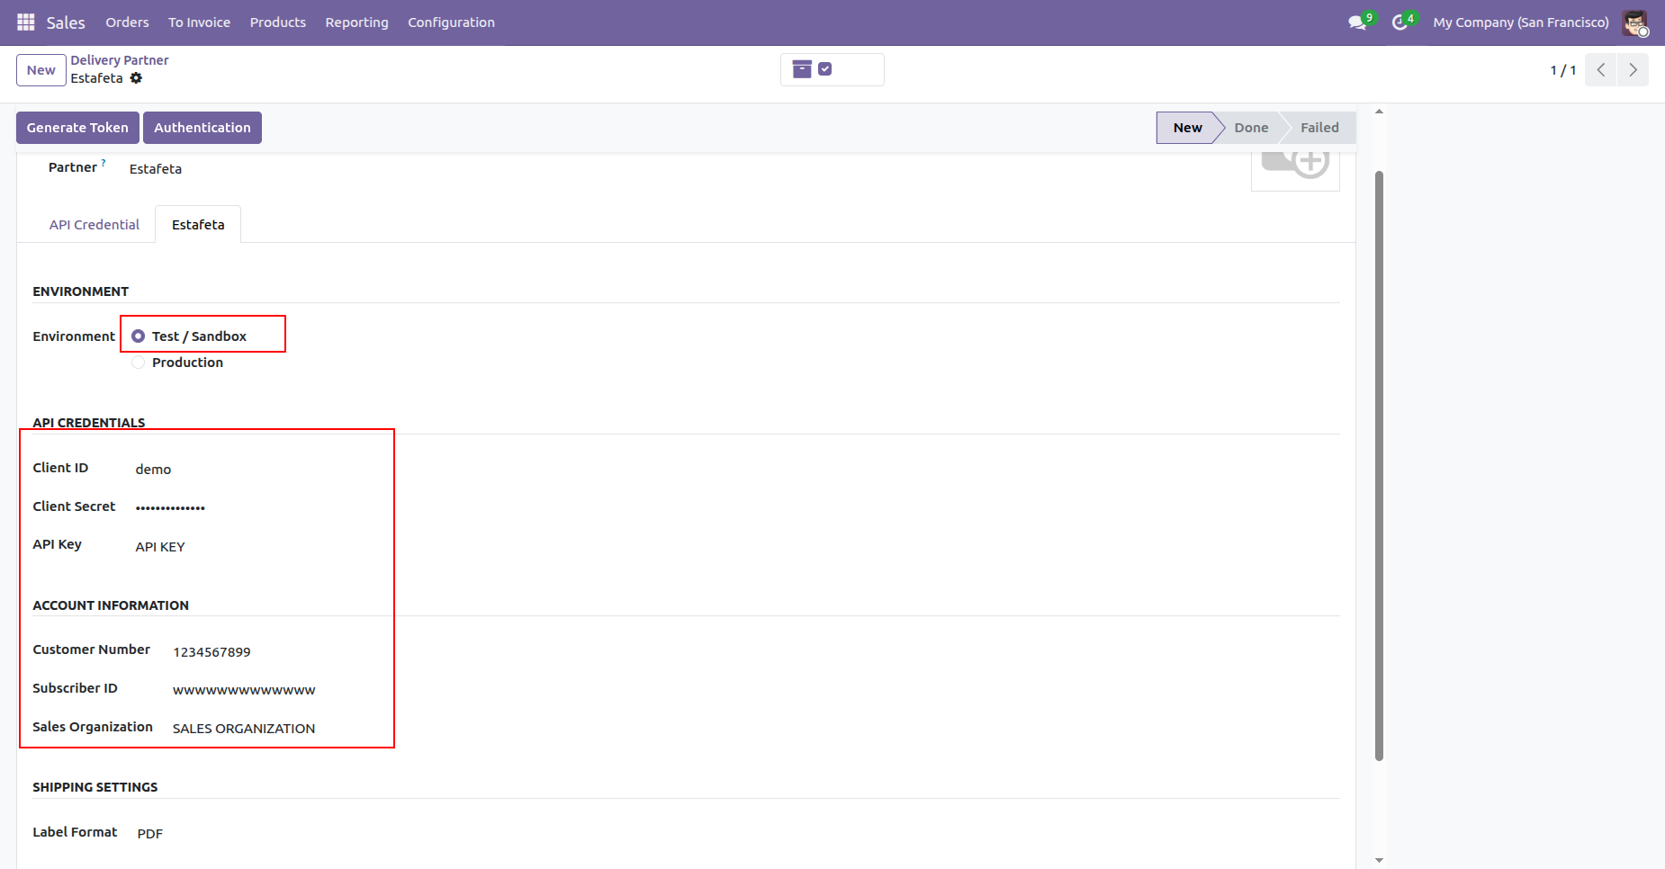Image resolution: width=1665 pixels, height=869 pixels.
Task: Go to the previous record arrow
Action: (x=1601, y=70)
